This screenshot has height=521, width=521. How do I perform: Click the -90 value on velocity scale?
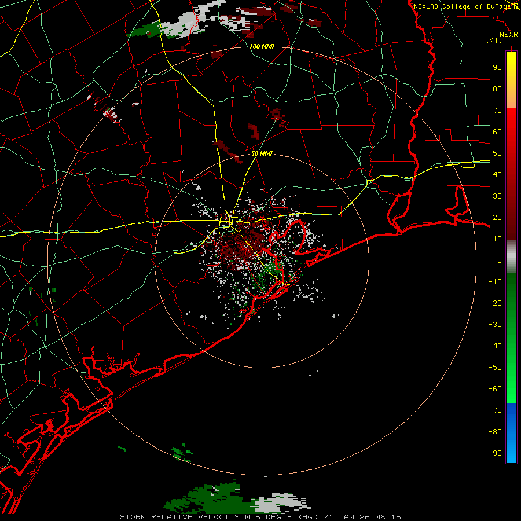[x=495, y=453]
